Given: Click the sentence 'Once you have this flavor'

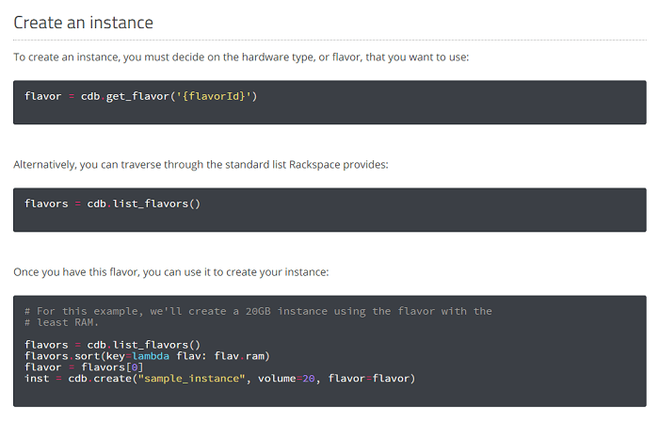Looking at the screenshot, I should 171,272.
